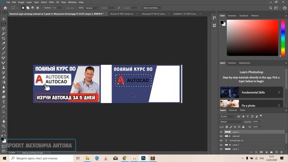288x162 pixels.
Task: Hide the Layer 2 eye icon
Action: [x=221, y=145]
